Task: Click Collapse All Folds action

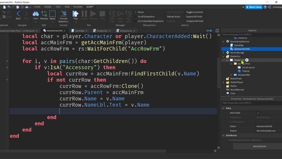Action: (195, 21)
